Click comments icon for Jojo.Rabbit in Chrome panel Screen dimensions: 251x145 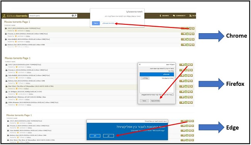click(183, 39)
